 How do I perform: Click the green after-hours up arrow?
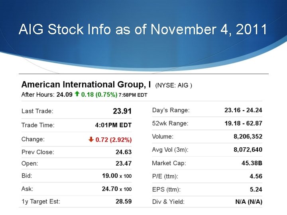point(77,94)
